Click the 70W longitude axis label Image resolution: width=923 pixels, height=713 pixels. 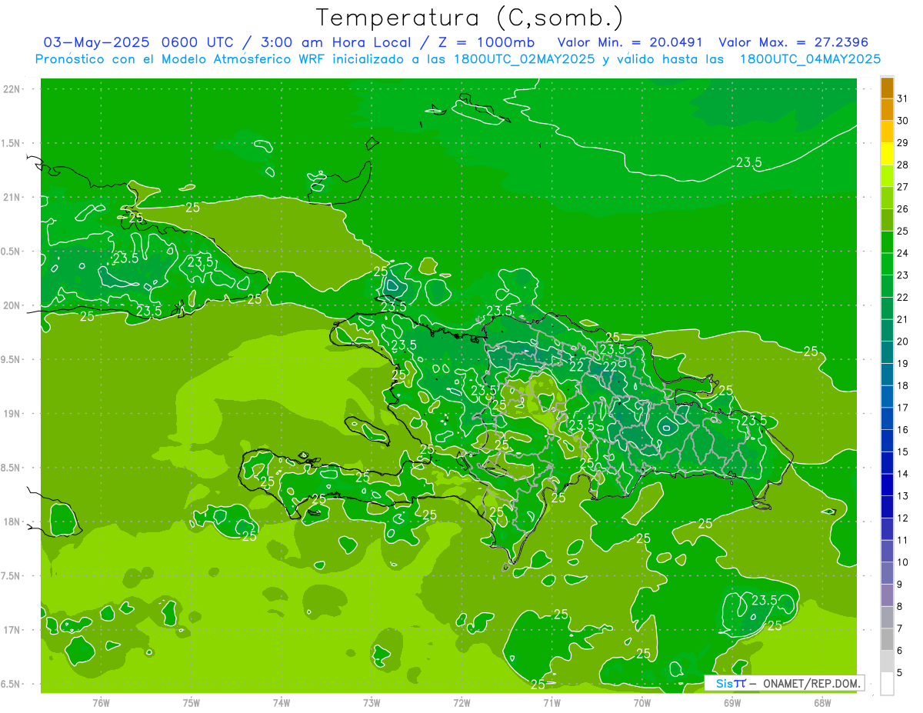tap(642, 703)
